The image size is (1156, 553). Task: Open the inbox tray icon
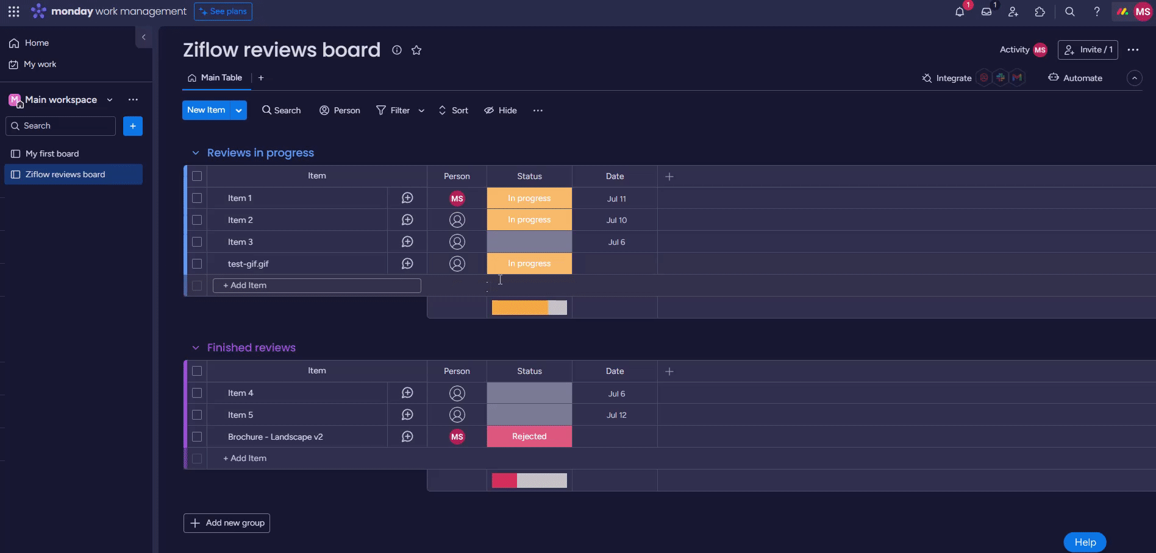[986, 12]
